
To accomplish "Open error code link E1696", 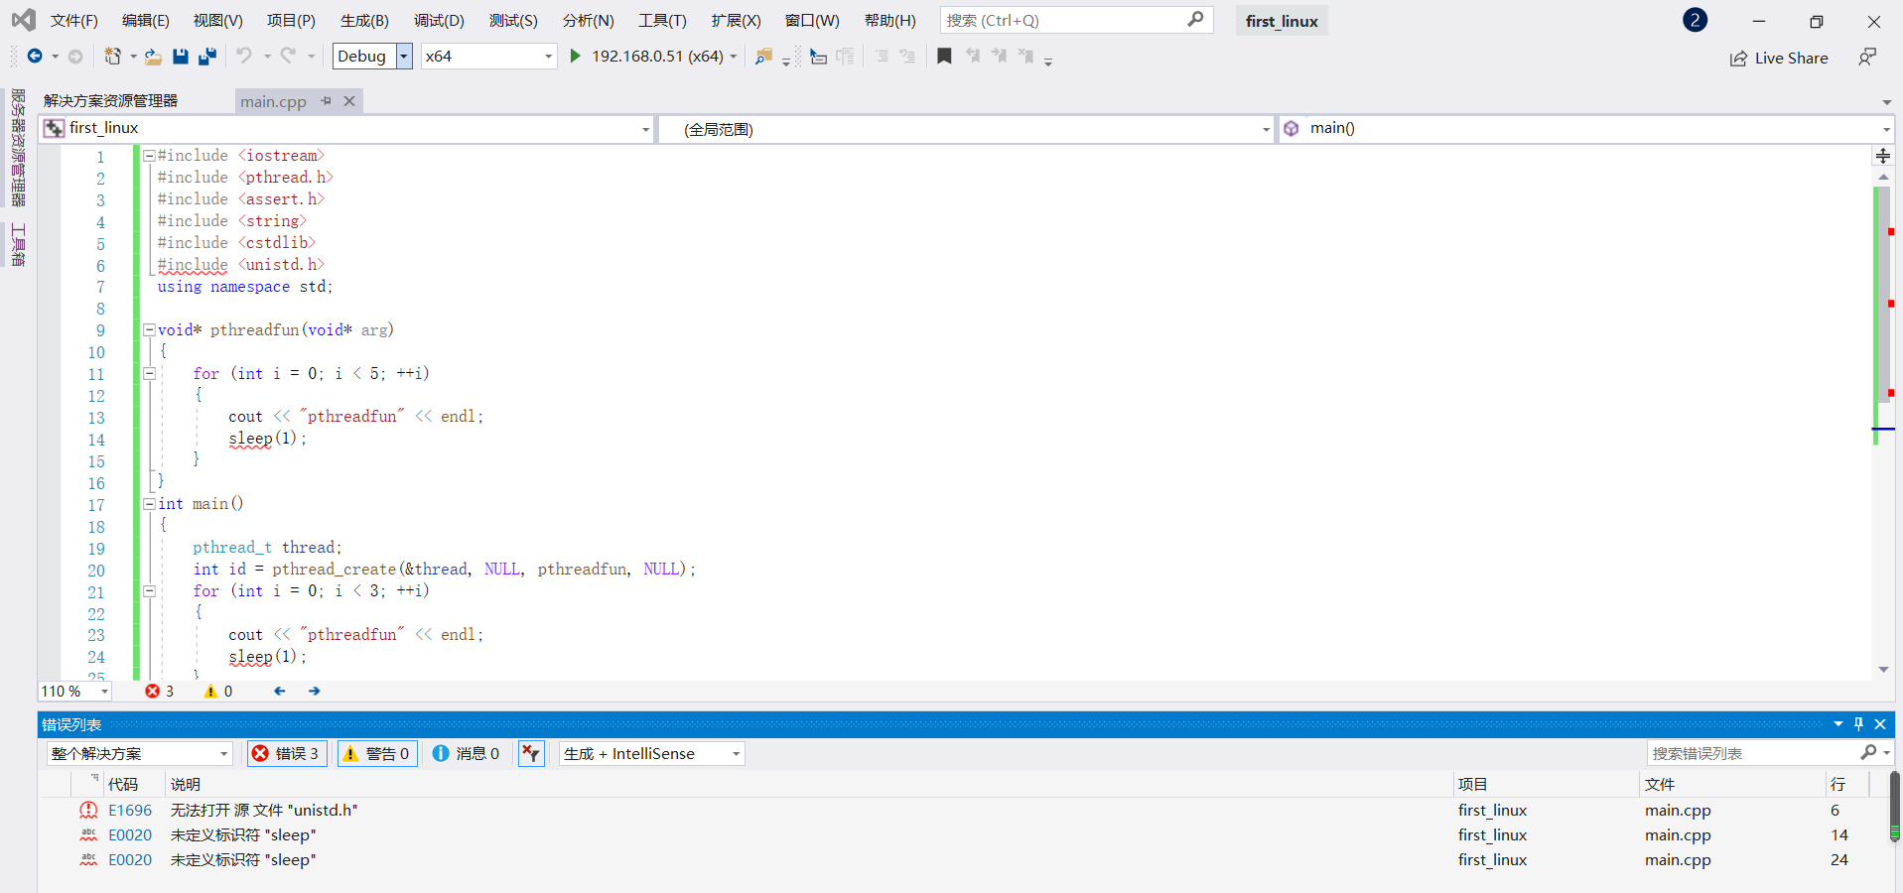I will [x=130, y=811].
